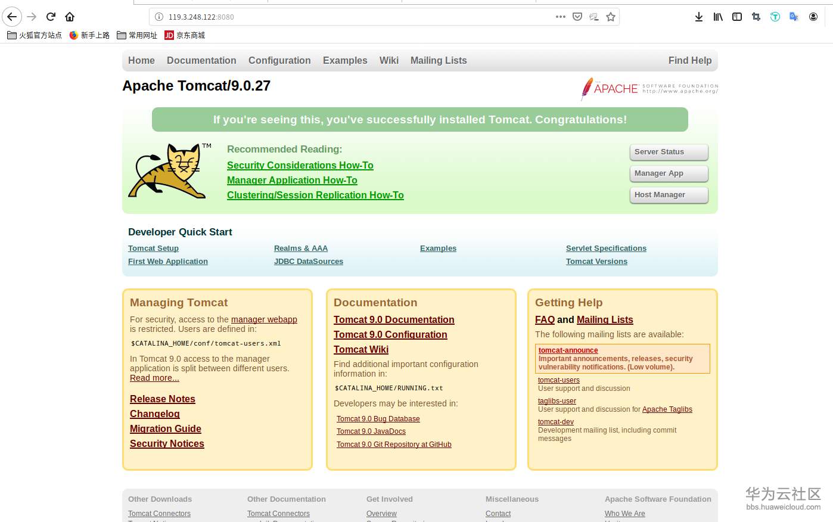Open First Web Application link
This screenshot has width=833, height=522.
[168, 262]
